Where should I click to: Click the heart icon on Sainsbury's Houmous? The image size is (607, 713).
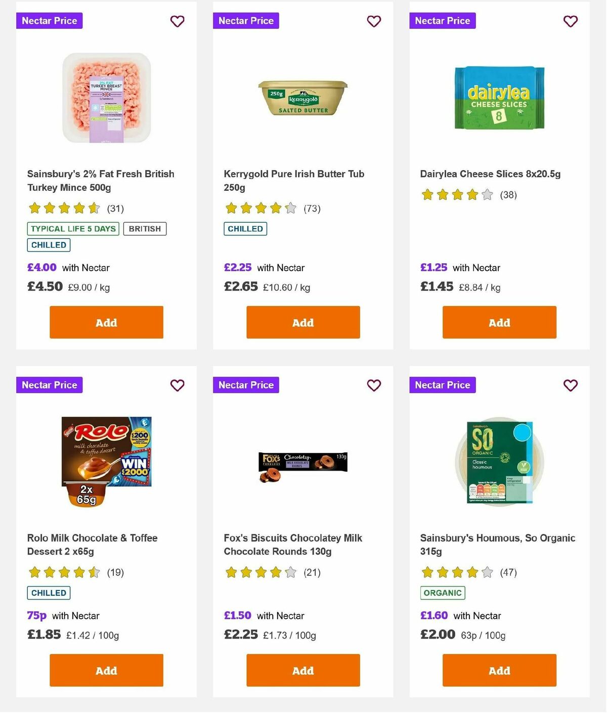(x=571, y=385)
